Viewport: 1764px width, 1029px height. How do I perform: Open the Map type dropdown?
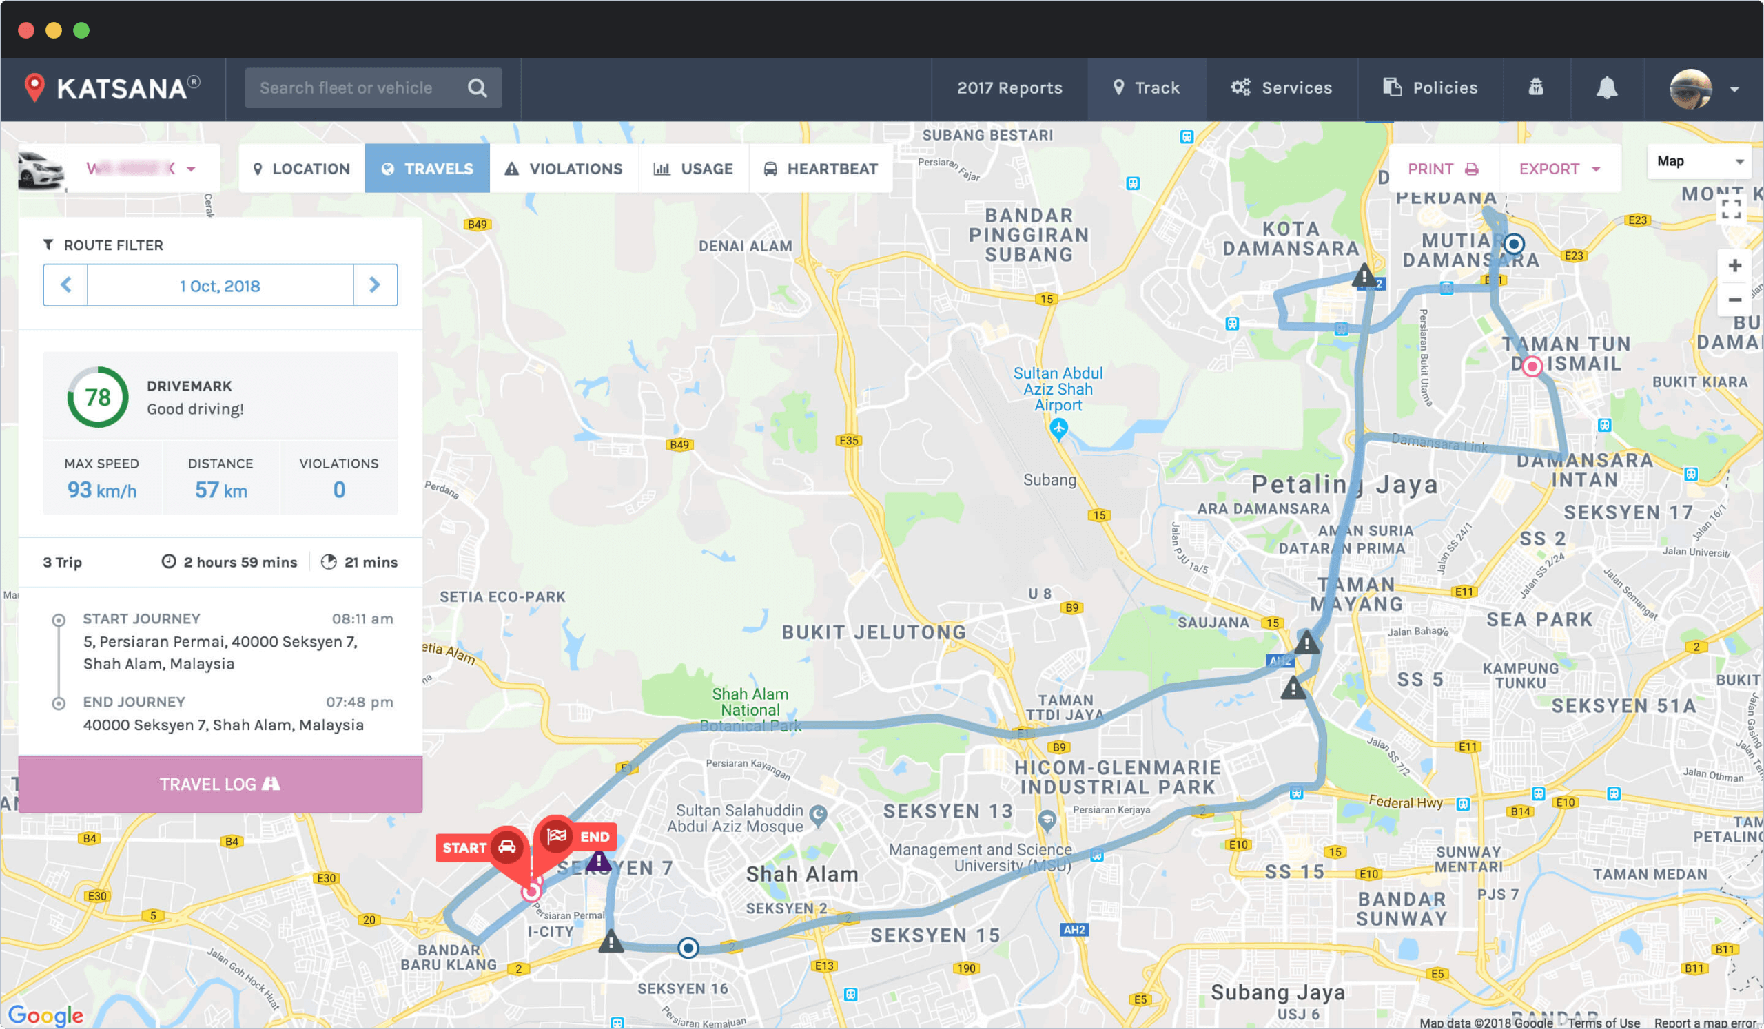(x=1700, y=162)
